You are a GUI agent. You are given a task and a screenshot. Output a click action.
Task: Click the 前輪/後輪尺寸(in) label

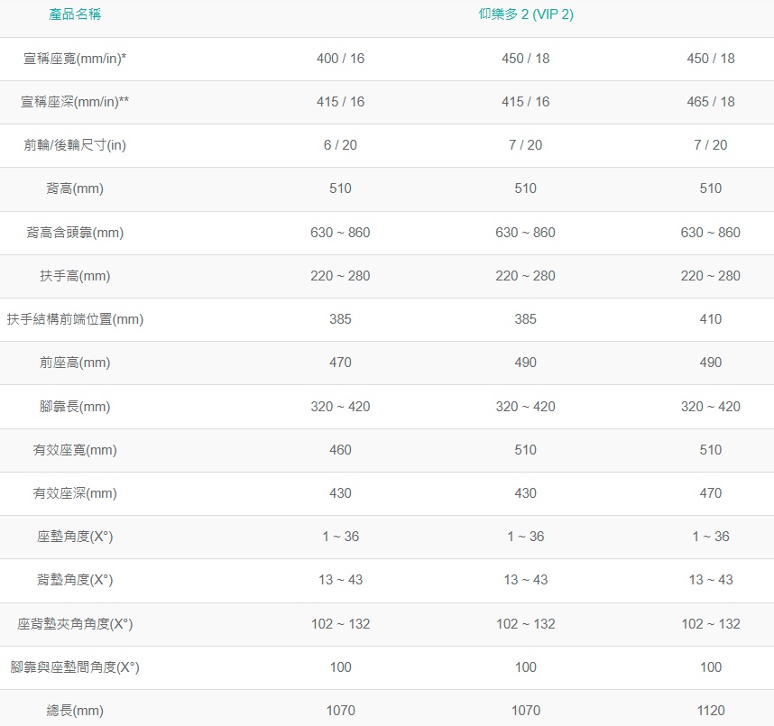point(75,145)
